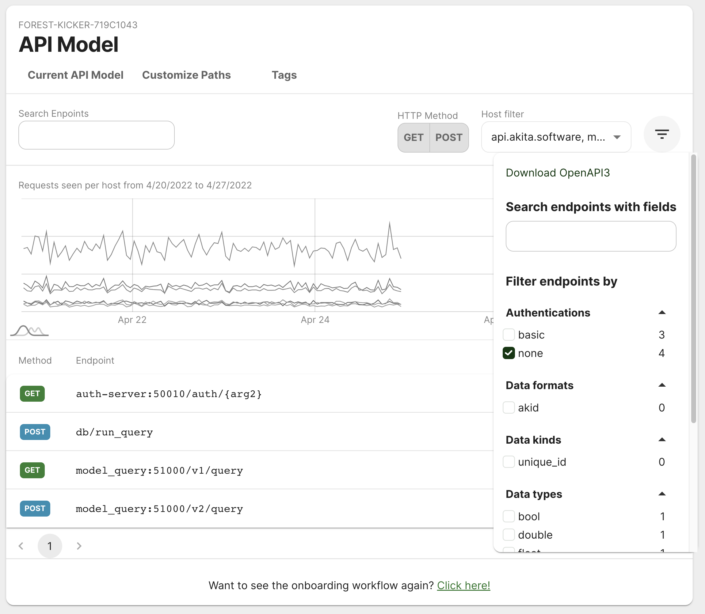
Task: Click the filter options icon button
Action: click(x=661, y=134)
